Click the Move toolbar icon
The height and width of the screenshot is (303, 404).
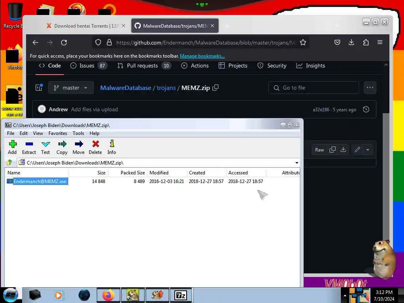(79, 148)
